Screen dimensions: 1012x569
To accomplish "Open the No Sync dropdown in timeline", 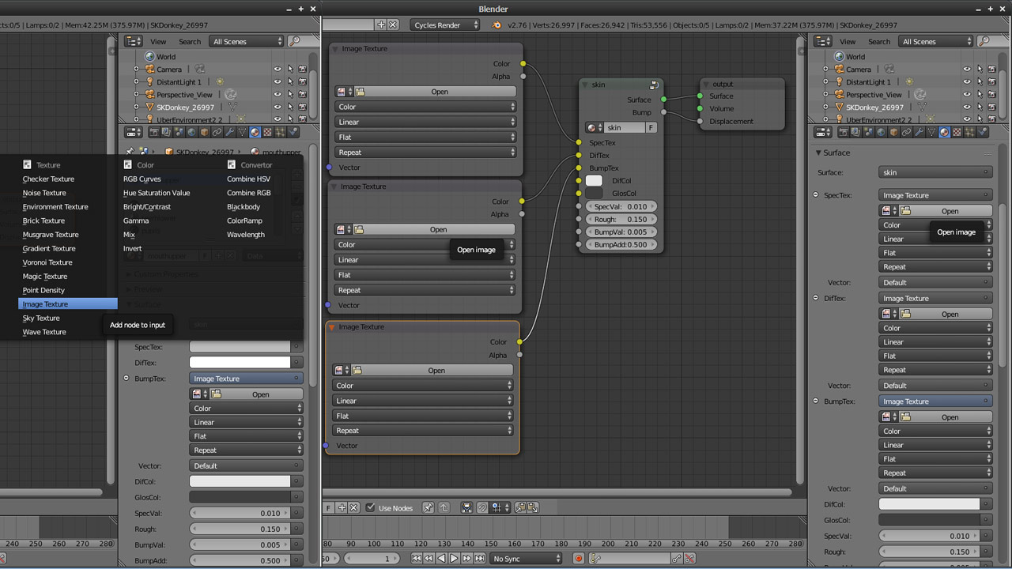I will (527, 559).
